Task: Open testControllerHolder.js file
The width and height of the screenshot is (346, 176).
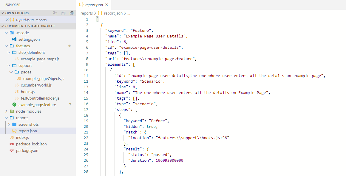Action: (40, 98)
